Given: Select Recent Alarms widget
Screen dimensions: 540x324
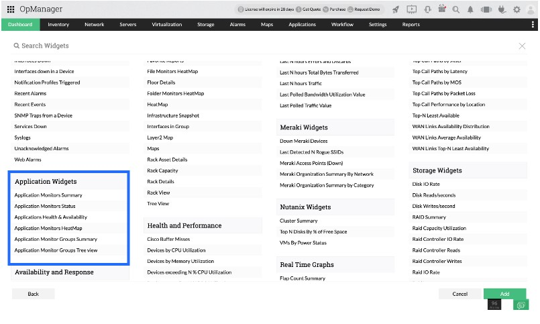Looking at the screenshot, I should (30, 93).
